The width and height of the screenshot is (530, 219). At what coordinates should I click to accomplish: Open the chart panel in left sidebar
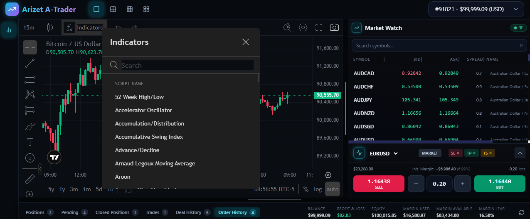9,30
